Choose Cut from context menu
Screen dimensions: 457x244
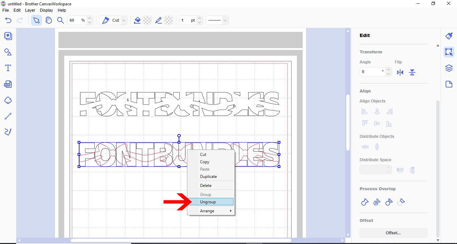pyautogui.click(x=211, y=155)
